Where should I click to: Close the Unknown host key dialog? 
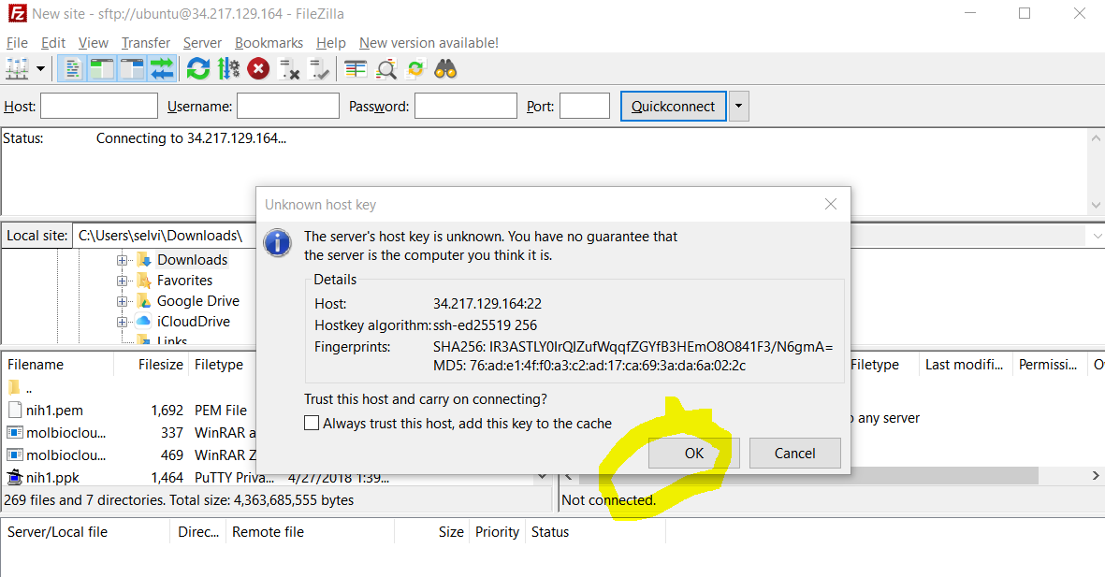pos(831,204)
